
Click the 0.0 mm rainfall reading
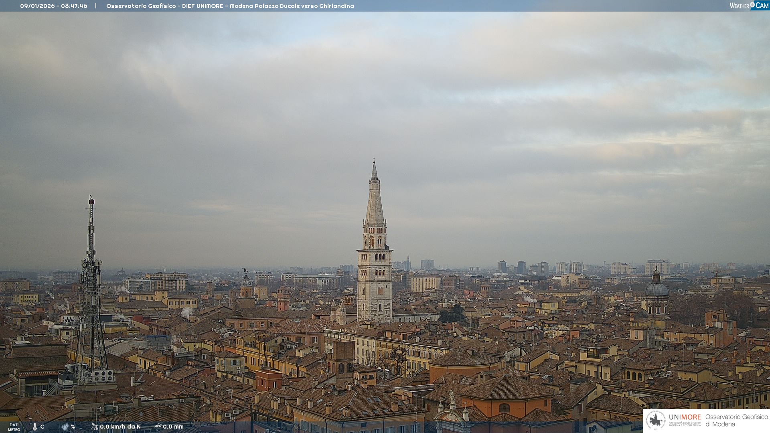pos(173,427)
